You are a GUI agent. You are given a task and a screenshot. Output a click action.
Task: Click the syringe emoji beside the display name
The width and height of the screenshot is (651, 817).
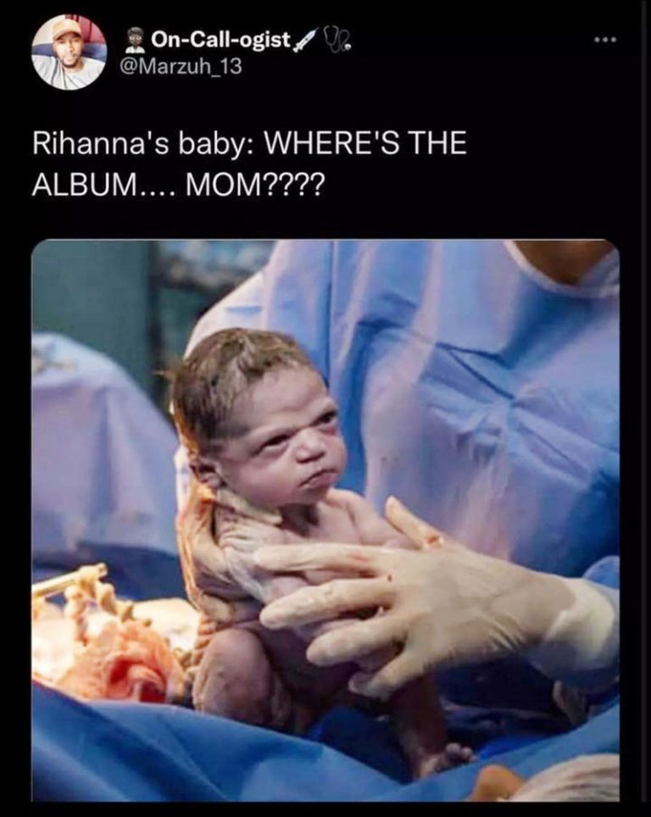click(305, 41)
